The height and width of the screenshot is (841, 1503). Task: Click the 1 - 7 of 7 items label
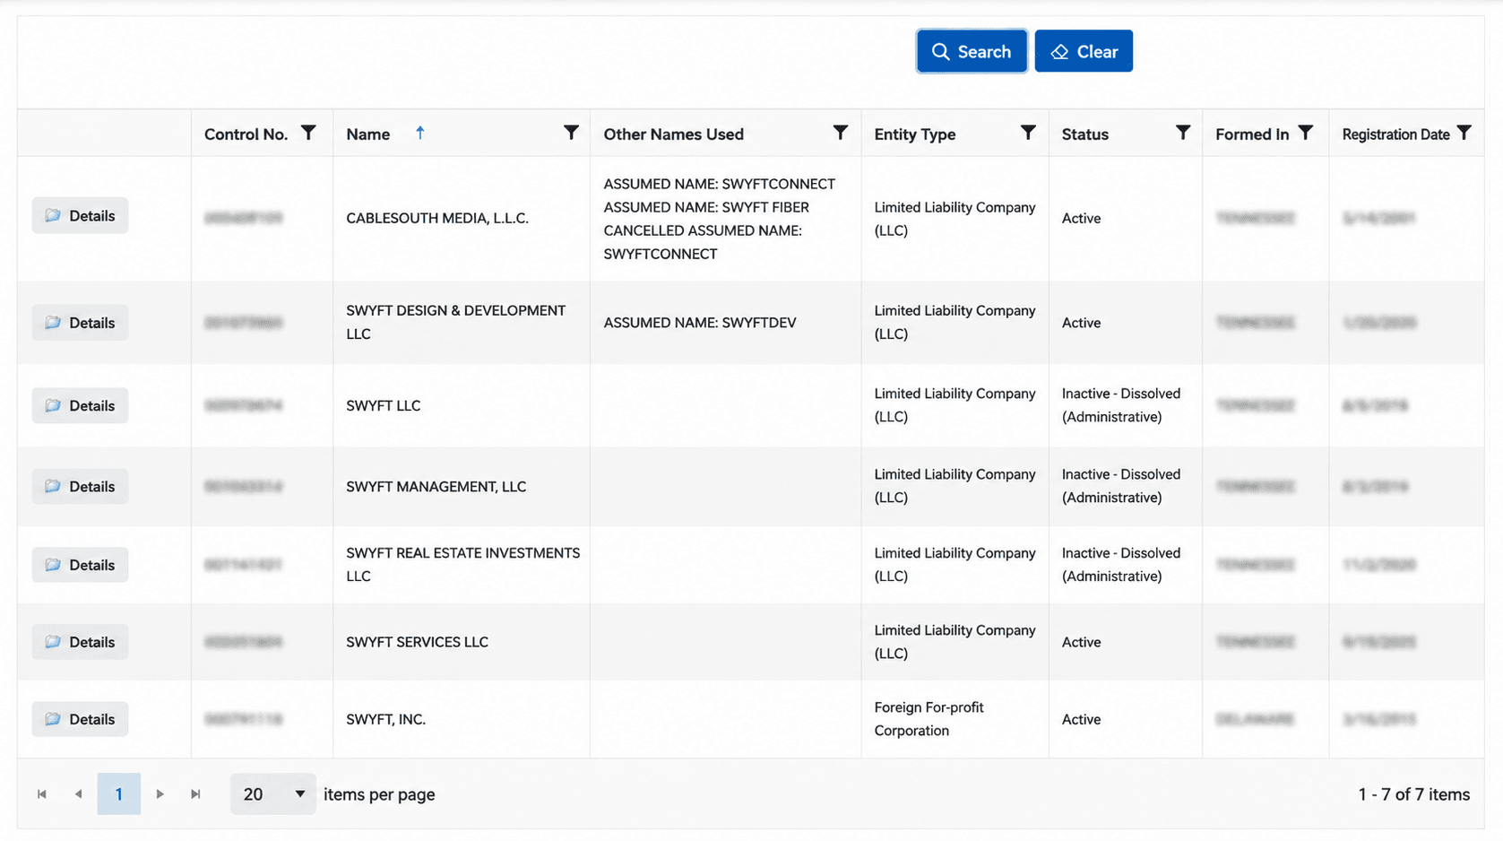pyautogui.click(x=1413, y=794)
